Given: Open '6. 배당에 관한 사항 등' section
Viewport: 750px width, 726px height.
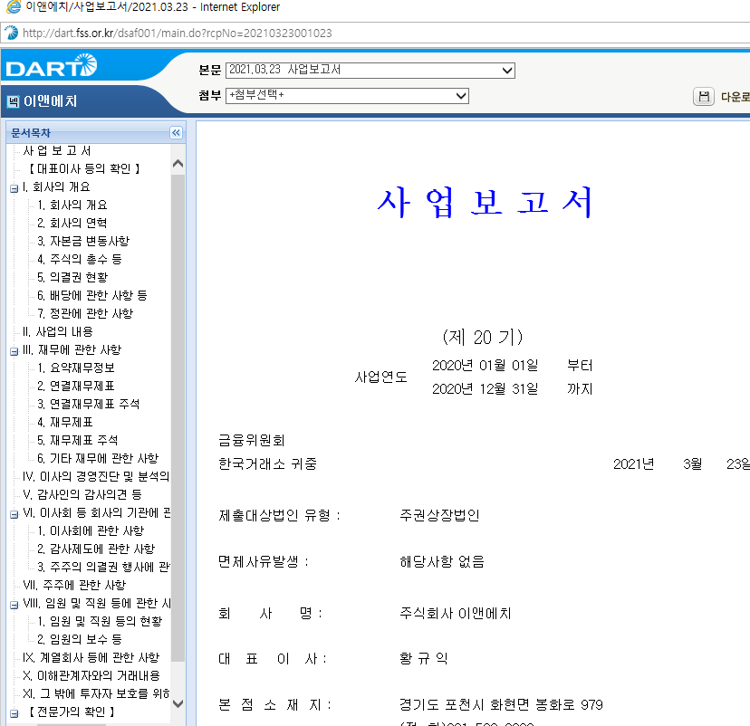Looking at the screenshot, I should point(92,296).
